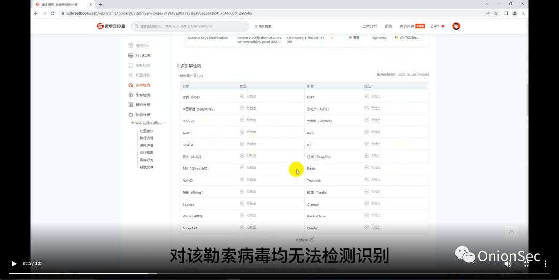The height and width of the screenshot is (280, 559).
Task: Click the SigmaHQ source text
Action: [379, 38]
